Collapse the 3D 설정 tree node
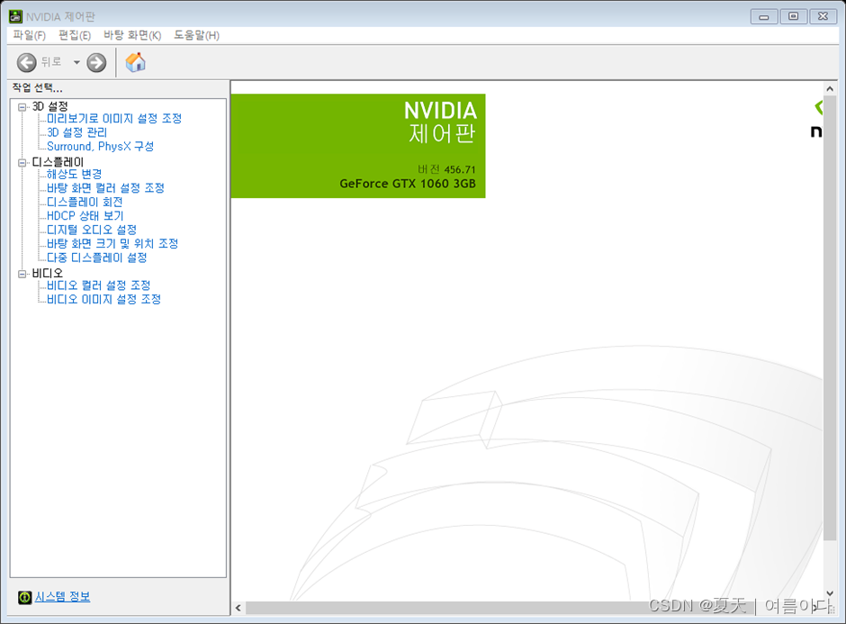Screen dimensions: 846x624 point(22,107)
